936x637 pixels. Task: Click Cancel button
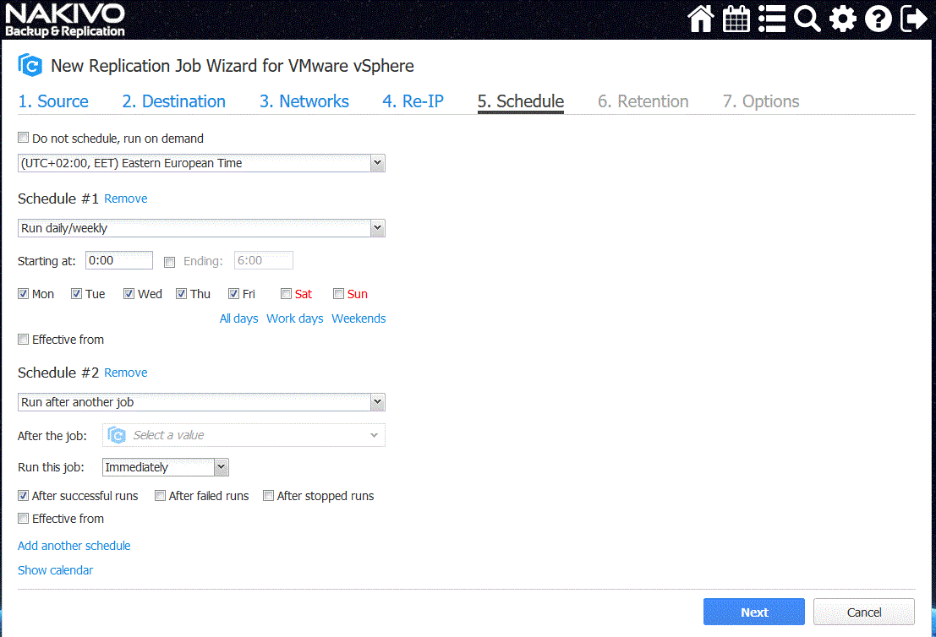pos(864,612)
